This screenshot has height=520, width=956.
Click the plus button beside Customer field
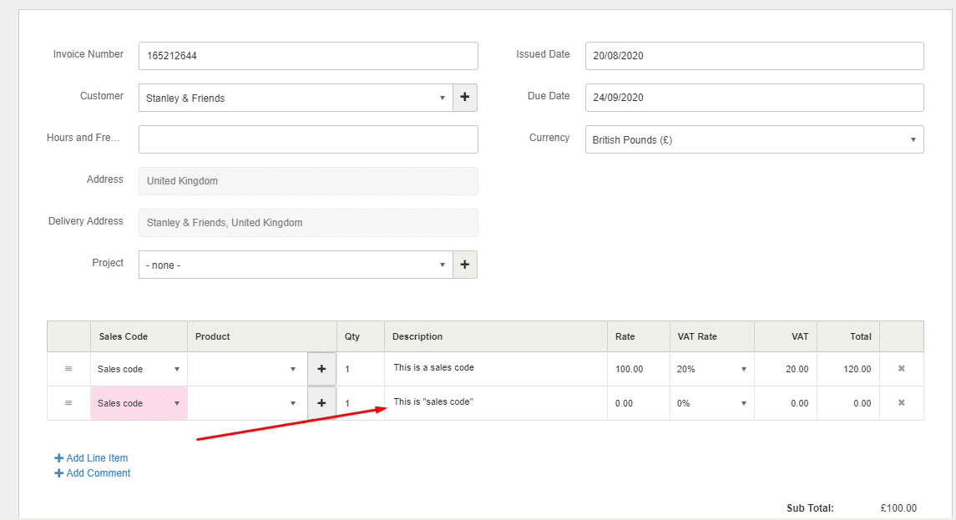[465, 98]
